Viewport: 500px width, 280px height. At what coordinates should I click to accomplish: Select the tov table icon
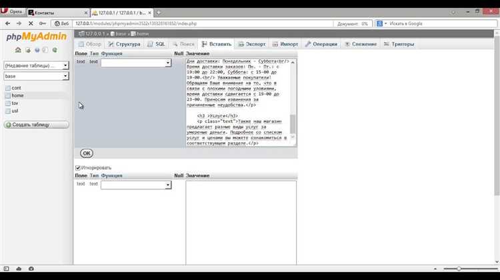tap(8, 103)
